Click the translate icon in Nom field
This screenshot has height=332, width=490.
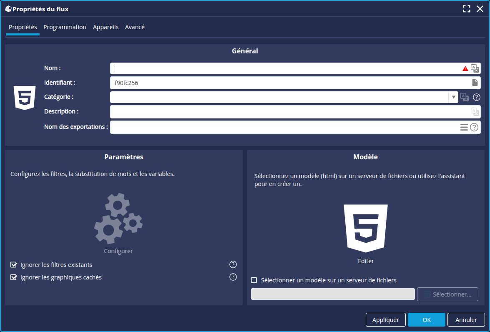tap(475, 68)
